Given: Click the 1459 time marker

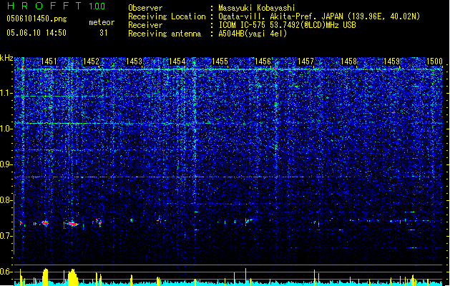Looking at the screenshot, I should [x=392, y=61].
